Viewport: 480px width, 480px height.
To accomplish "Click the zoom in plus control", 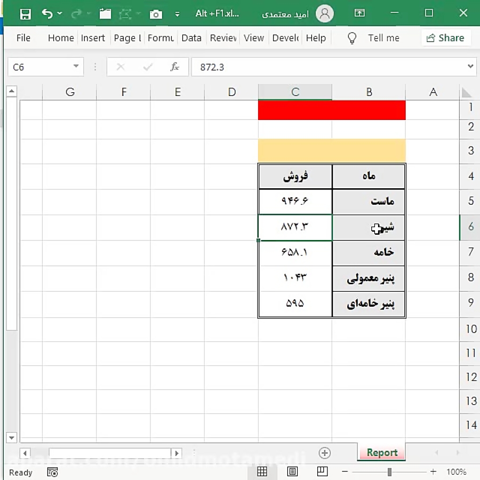I will (433, 471).
